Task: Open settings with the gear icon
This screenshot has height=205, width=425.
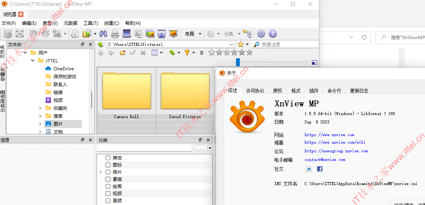Action: coord(261,34)
